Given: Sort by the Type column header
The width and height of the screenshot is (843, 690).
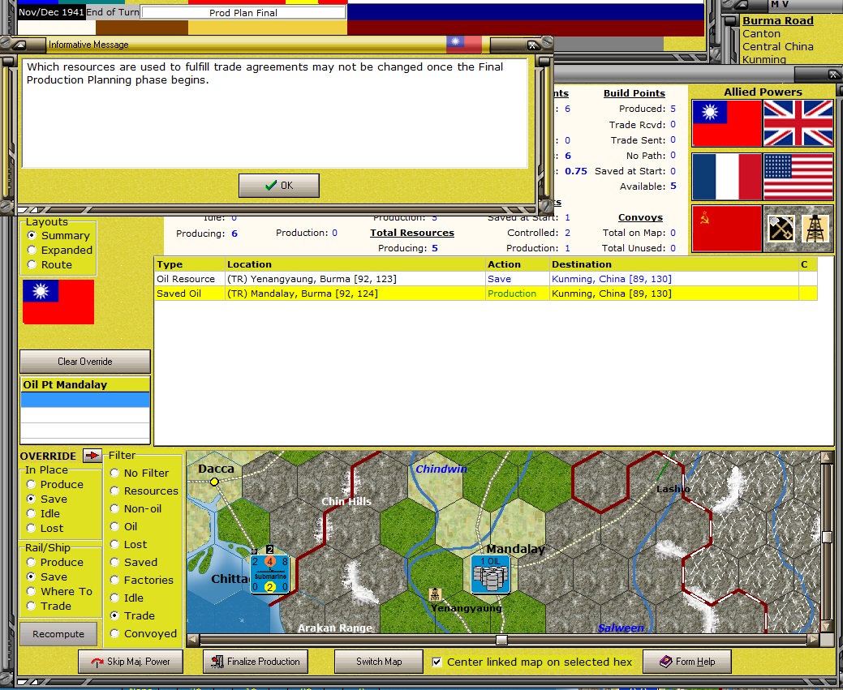Looking at the screenshot, I should (x=190, y=264).
